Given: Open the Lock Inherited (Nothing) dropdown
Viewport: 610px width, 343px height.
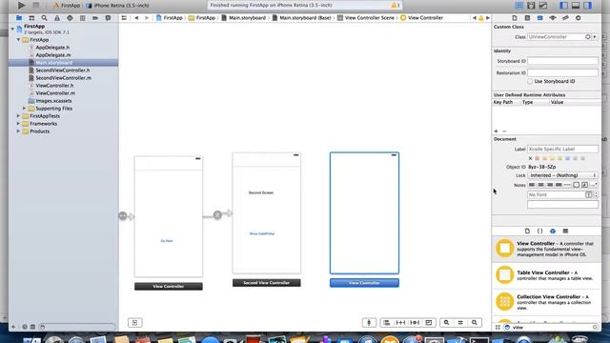Looking at the screenshot, I should point(562,175).
